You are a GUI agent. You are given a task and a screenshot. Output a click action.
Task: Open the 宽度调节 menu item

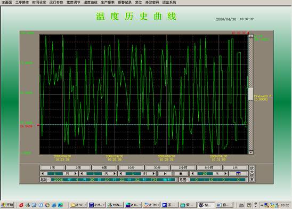[74, 3]
